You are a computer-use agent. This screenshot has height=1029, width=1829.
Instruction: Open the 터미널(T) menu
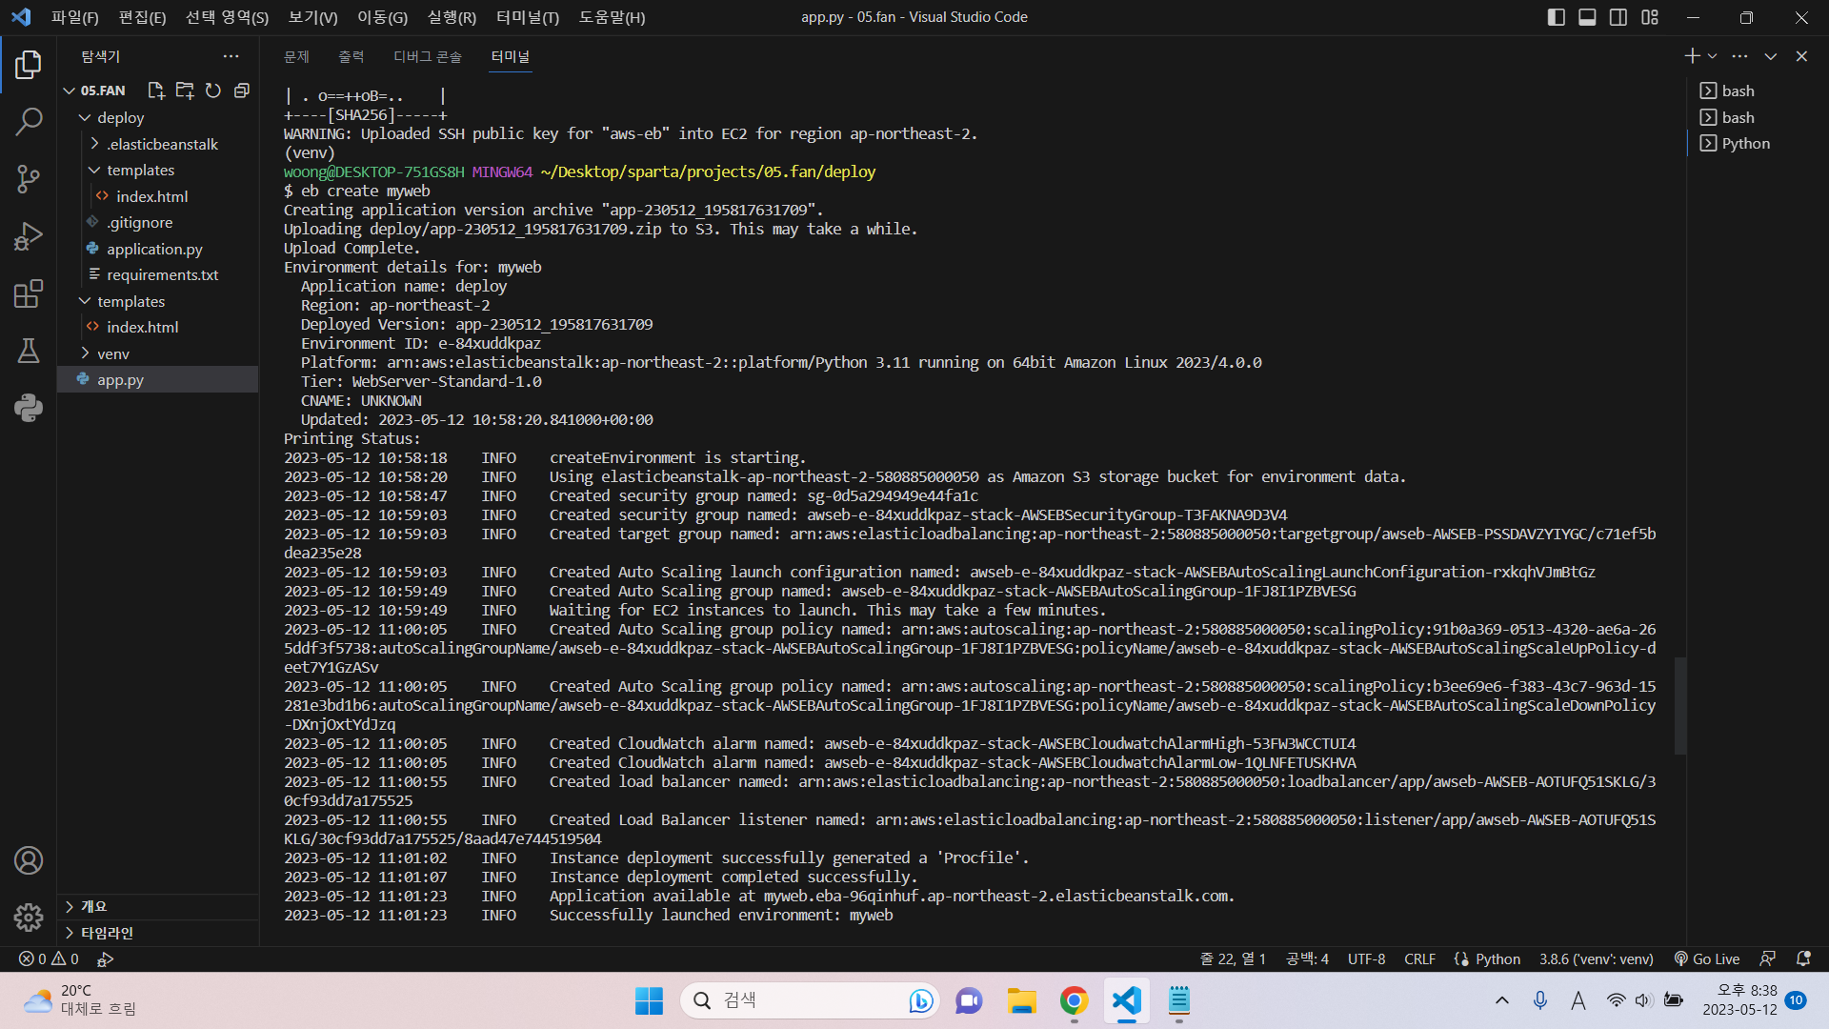528,17
